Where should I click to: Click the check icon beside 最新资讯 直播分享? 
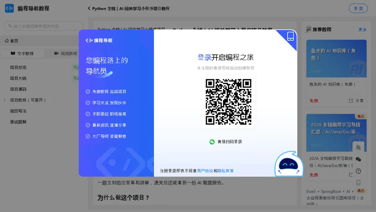coord(88,125)
